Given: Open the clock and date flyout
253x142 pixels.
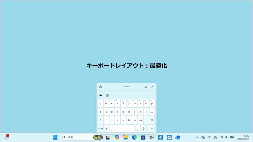Looking at the screenshot, I should (243, 137).
